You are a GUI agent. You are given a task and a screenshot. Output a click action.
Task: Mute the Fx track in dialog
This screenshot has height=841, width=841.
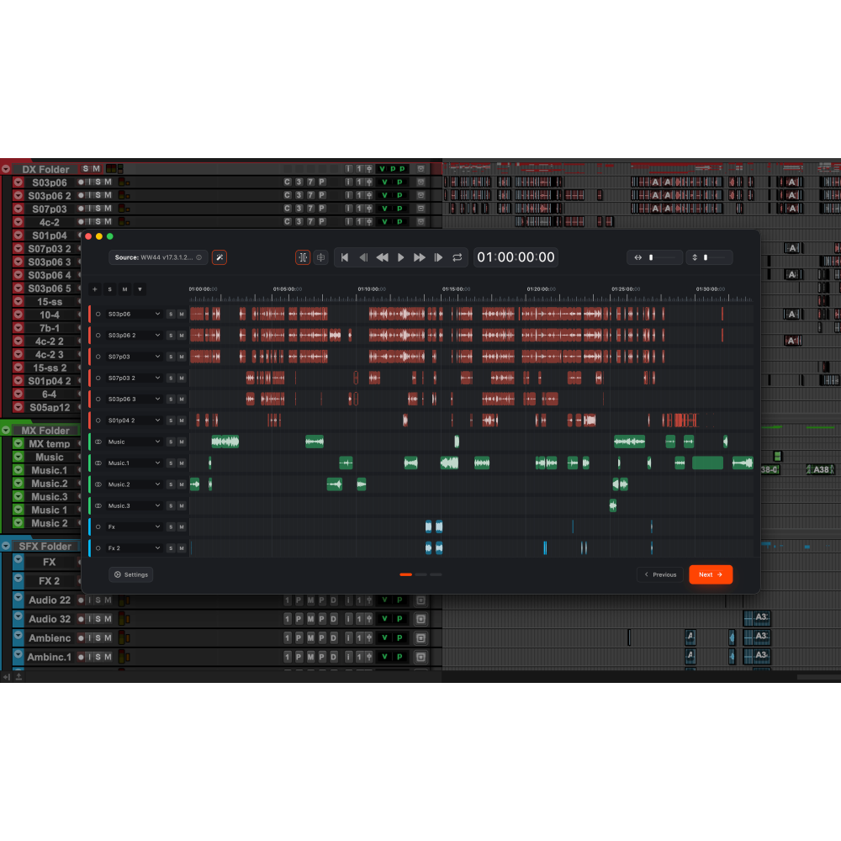(x=182, y=526)
